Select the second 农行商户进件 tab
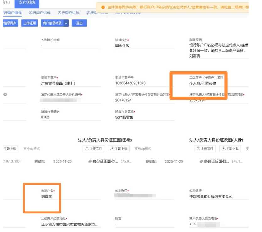The height and width of the screenshot is (232, 262). point(40,13)
